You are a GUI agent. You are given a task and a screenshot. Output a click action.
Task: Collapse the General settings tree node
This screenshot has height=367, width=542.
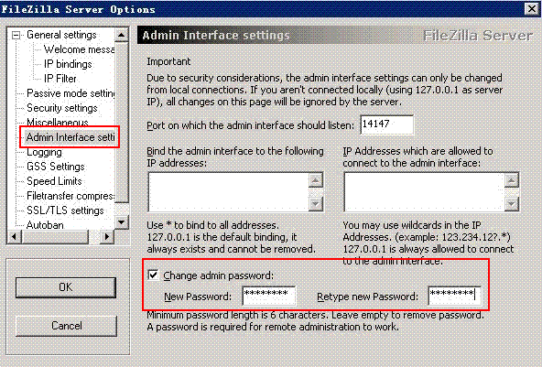(x=16, y=36)
